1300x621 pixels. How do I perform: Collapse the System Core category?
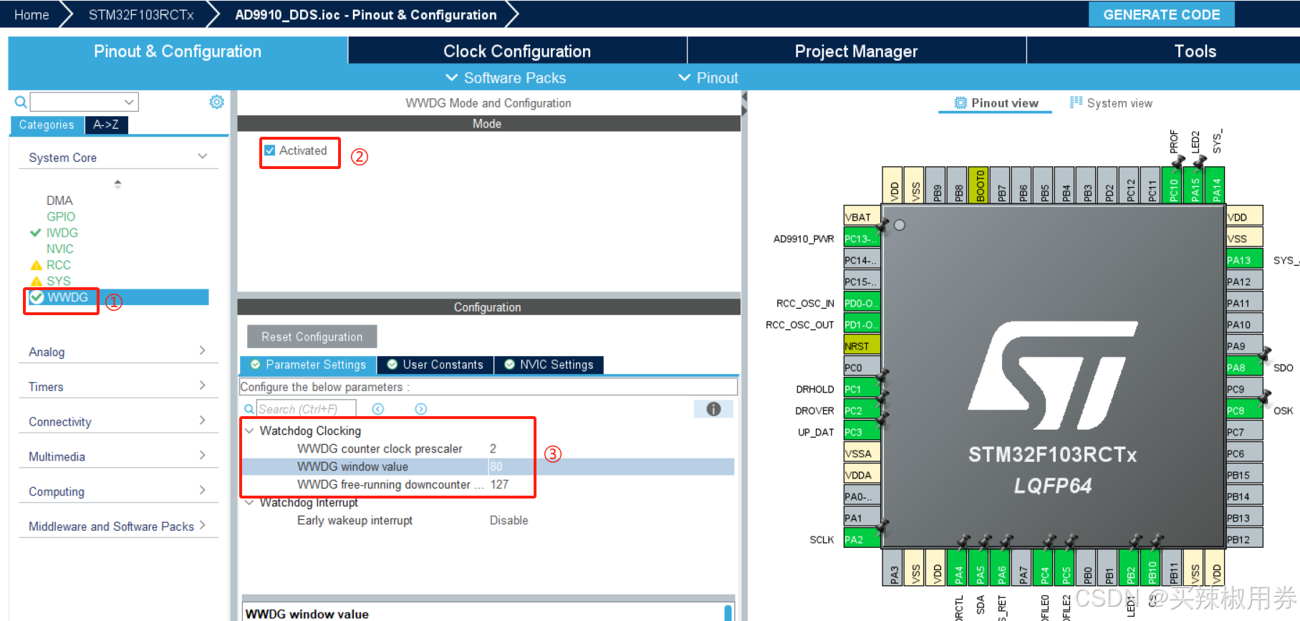(203, 157)
